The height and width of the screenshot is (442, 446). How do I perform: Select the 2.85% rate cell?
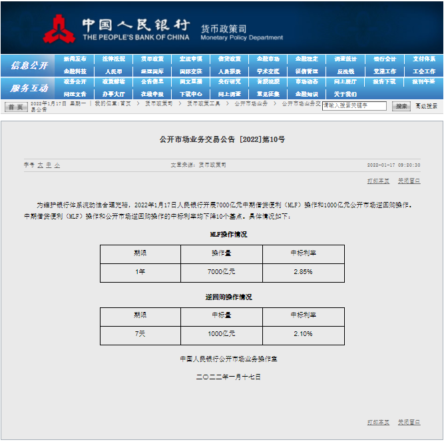click(x=303, y=273)
